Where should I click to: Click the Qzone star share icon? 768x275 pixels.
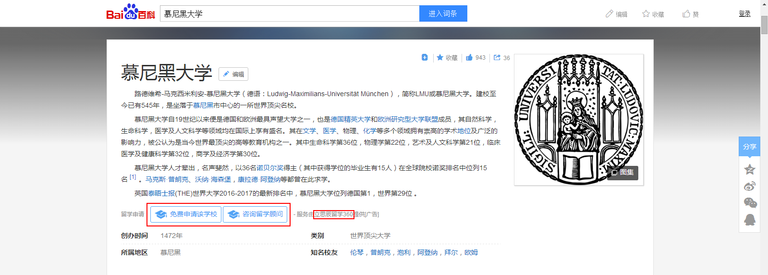click(x=750, y=169)
